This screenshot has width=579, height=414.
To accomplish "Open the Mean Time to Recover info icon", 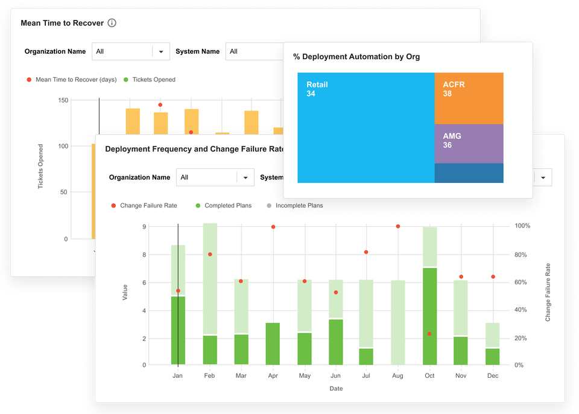I will click(x=112, y=23).
